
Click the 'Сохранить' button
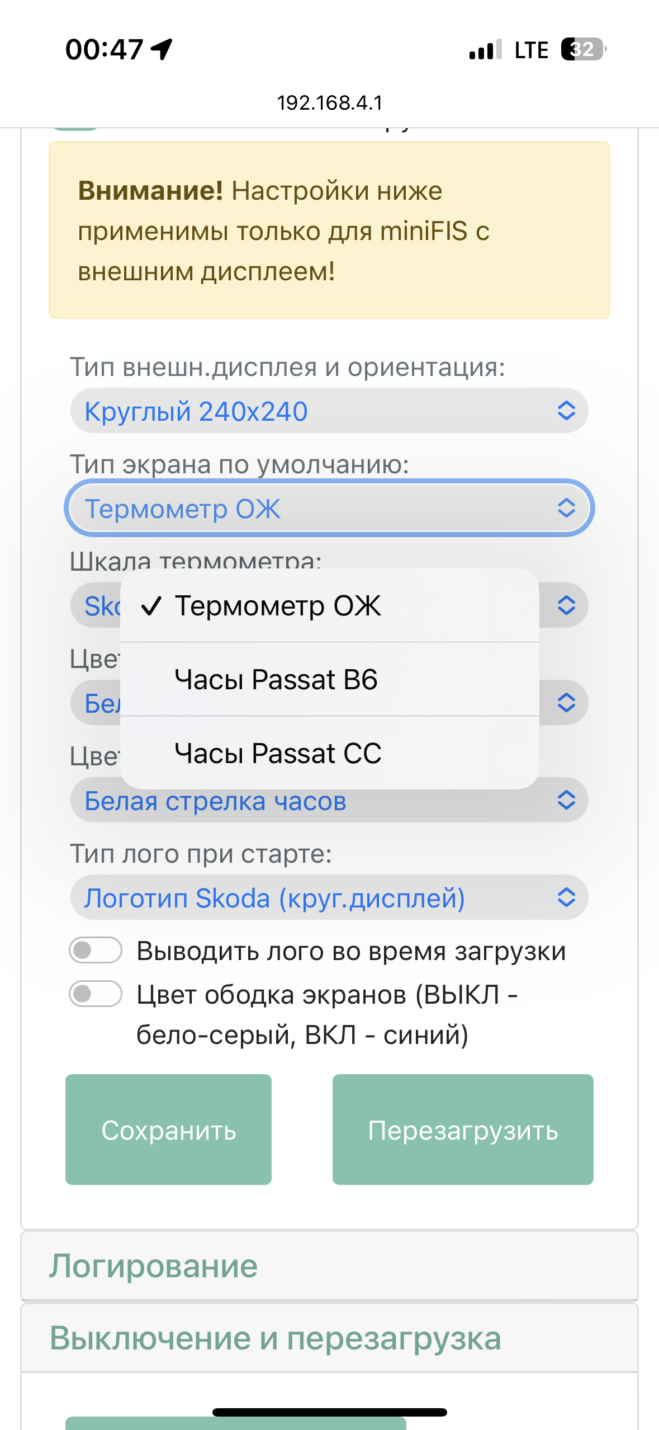[x=168, y=1130]
